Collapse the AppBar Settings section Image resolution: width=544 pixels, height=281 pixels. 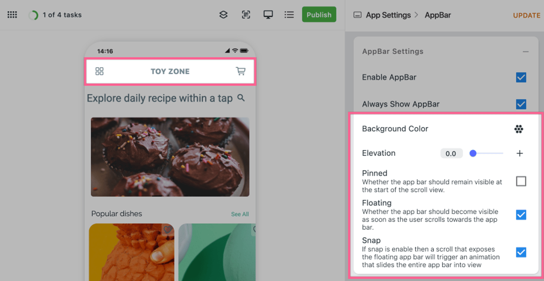click(x=526, y=52)
